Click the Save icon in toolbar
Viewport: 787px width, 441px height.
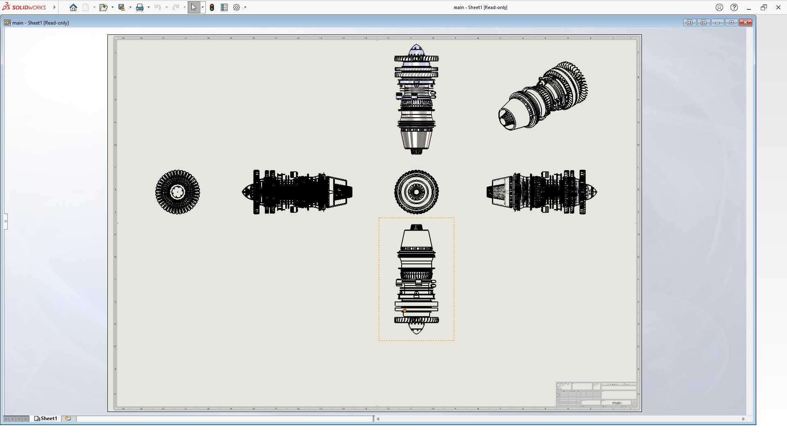(x=121, y=7)
